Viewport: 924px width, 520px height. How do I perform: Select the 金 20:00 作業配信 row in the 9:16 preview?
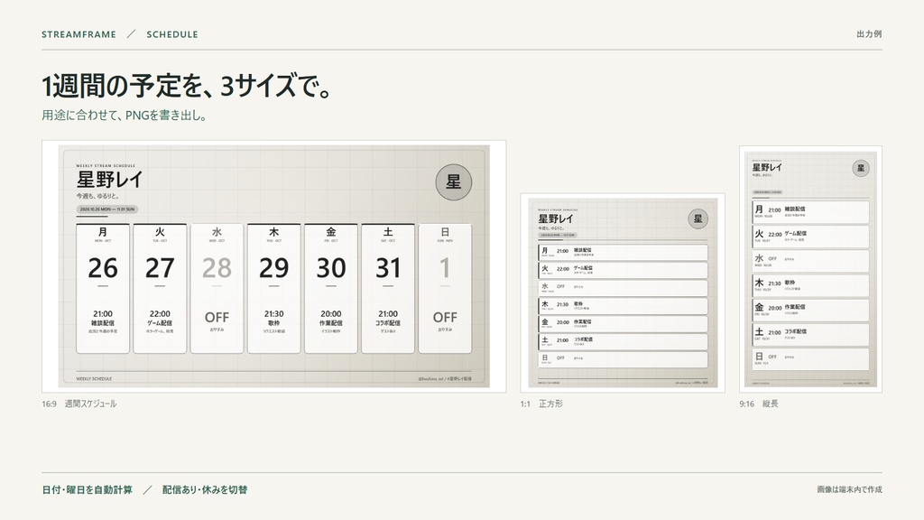(x=810, y=311)
